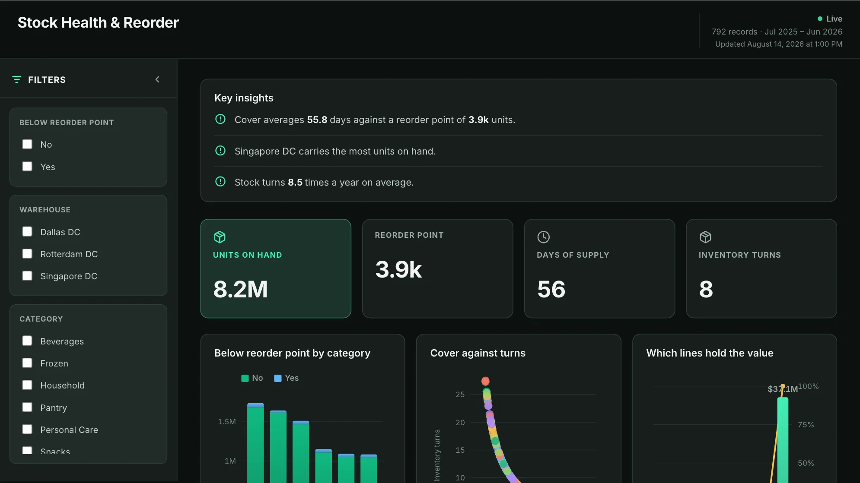
Task: Enable the Personal Care category filter
Action: (27, 429)
